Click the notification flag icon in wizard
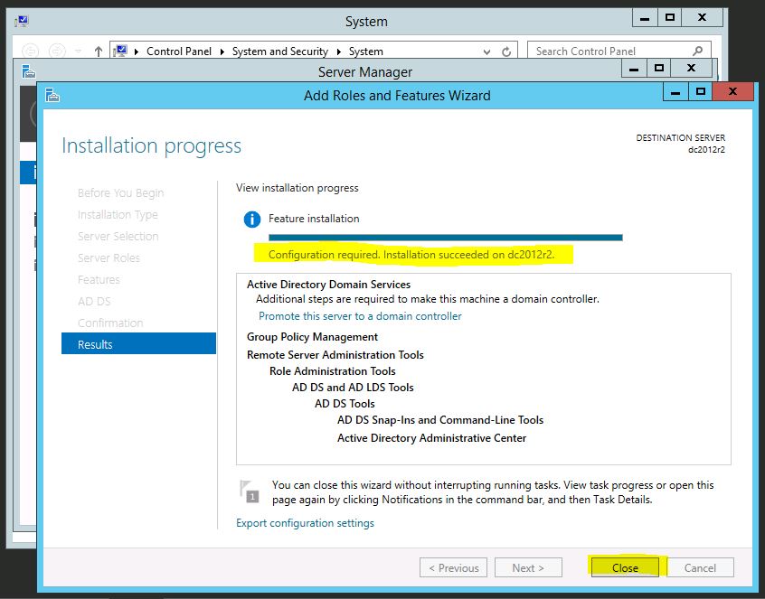This screenshot has height=599, width=765. 250,491
